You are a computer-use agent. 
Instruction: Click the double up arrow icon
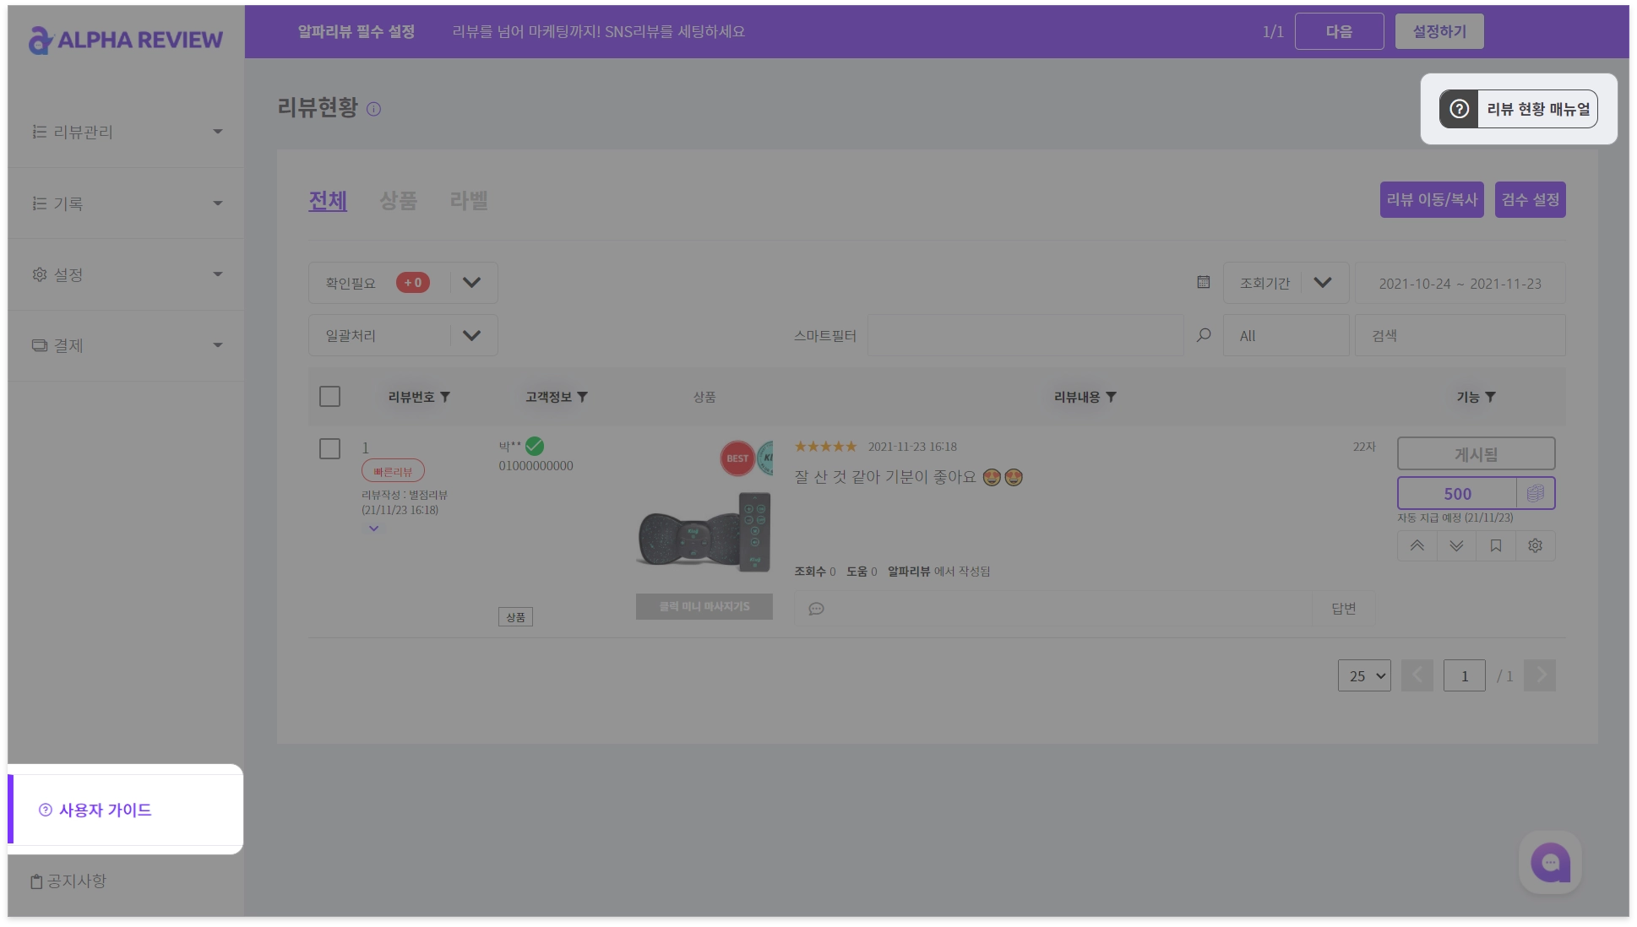coord(1417,546)
